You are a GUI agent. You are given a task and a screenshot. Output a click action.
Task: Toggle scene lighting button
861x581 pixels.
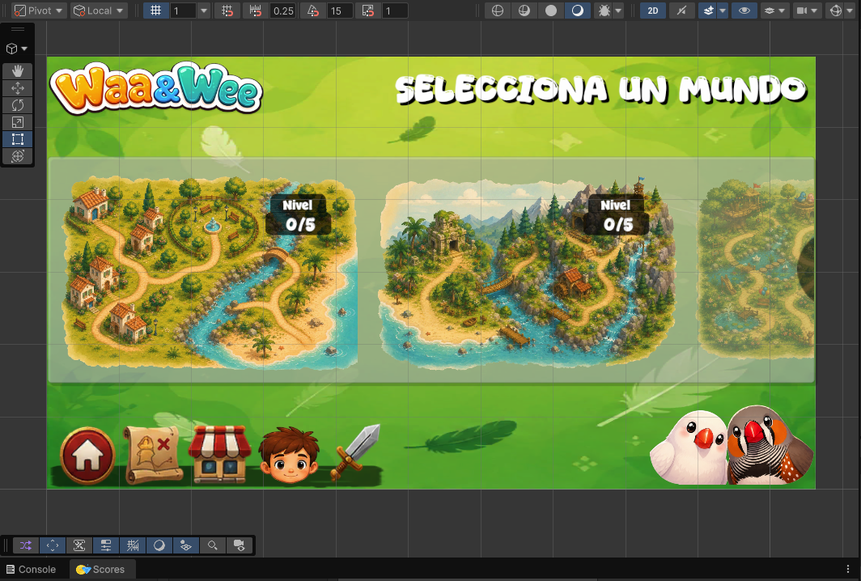(x=681, y=11)
